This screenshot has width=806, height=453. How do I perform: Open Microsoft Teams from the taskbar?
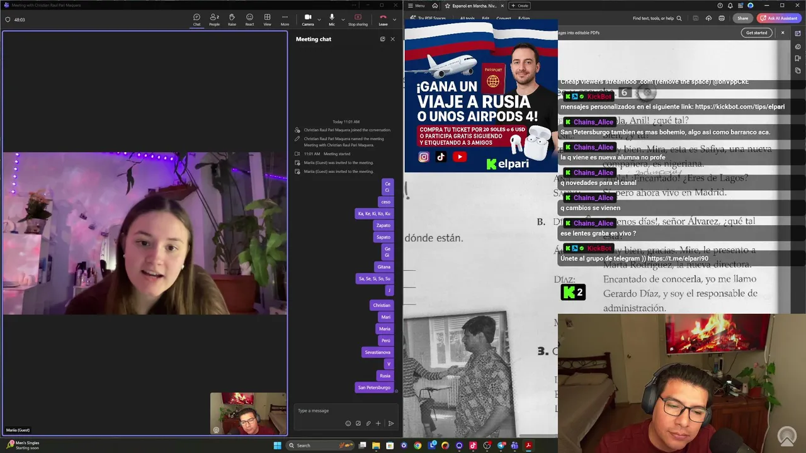click(515, 445)
